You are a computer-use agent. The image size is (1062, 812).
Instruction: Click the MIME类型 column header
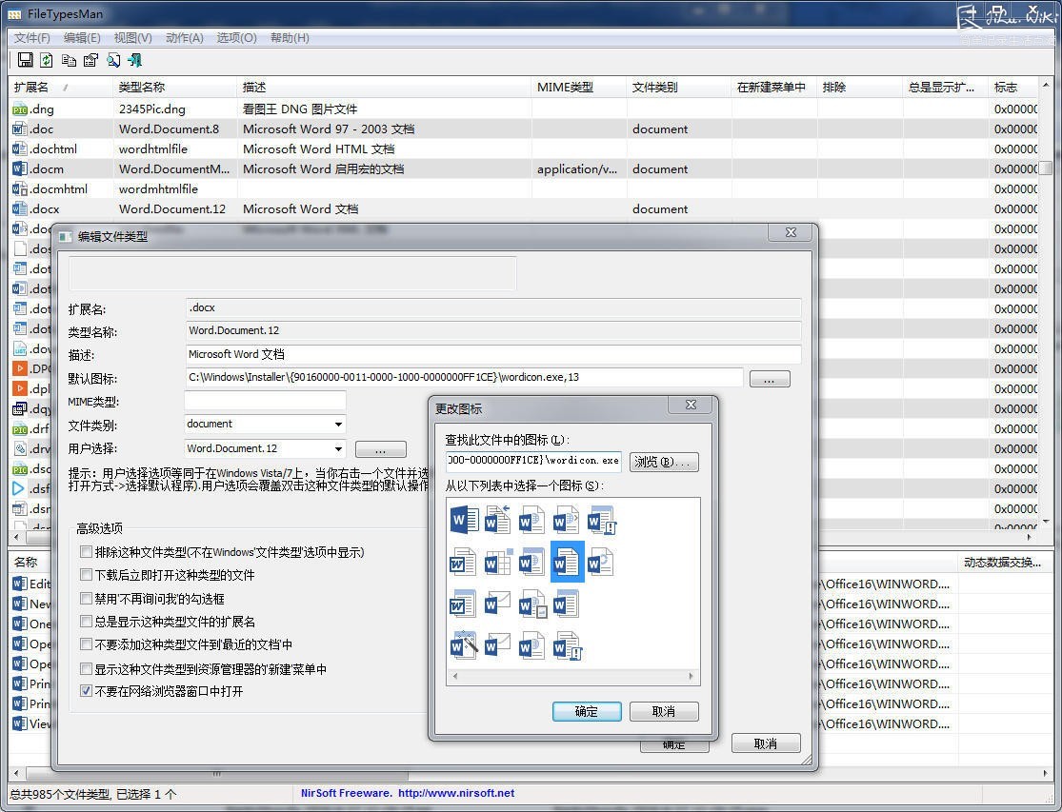(578, 88)
